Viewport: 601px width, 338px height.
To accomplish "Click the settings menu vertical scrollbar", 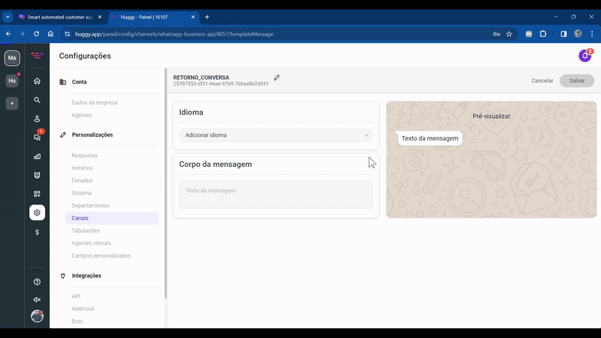I will (166, 184).
